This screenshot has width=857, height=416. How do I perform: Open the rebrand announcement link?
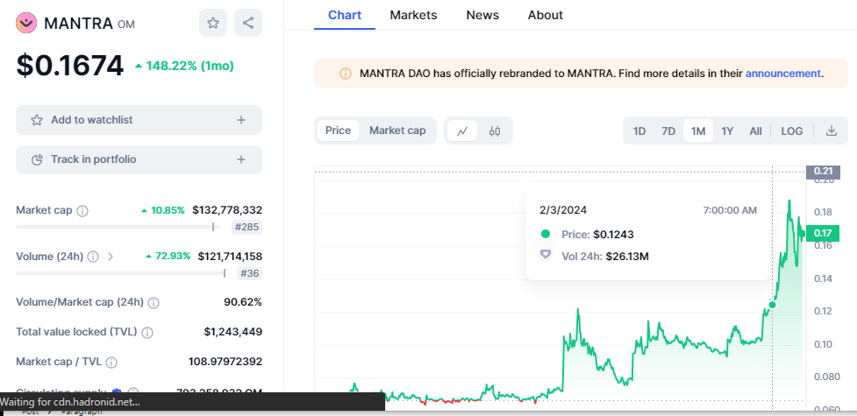[x=782, y=74]
